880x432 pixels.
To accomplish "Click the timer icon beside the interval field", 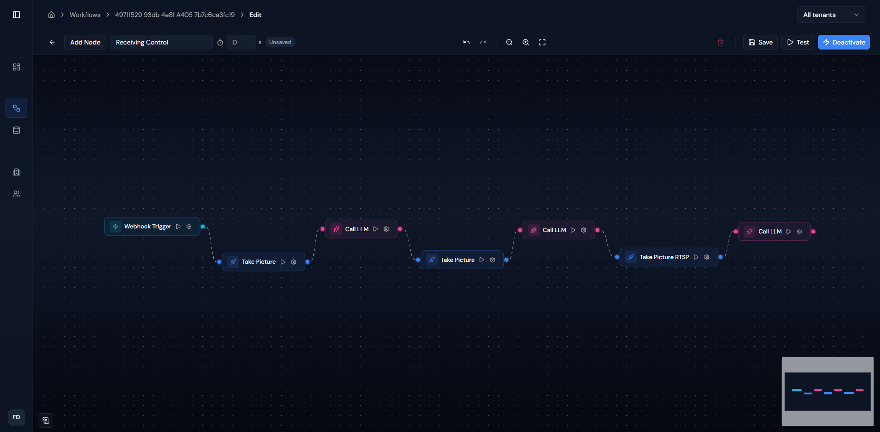I will [x=220, y=42].
